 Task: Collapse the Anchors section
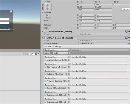tap(42, 12)
